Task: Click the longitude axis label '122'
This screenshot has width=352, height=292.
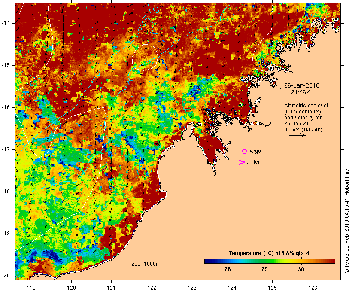Action: (152, 288)
